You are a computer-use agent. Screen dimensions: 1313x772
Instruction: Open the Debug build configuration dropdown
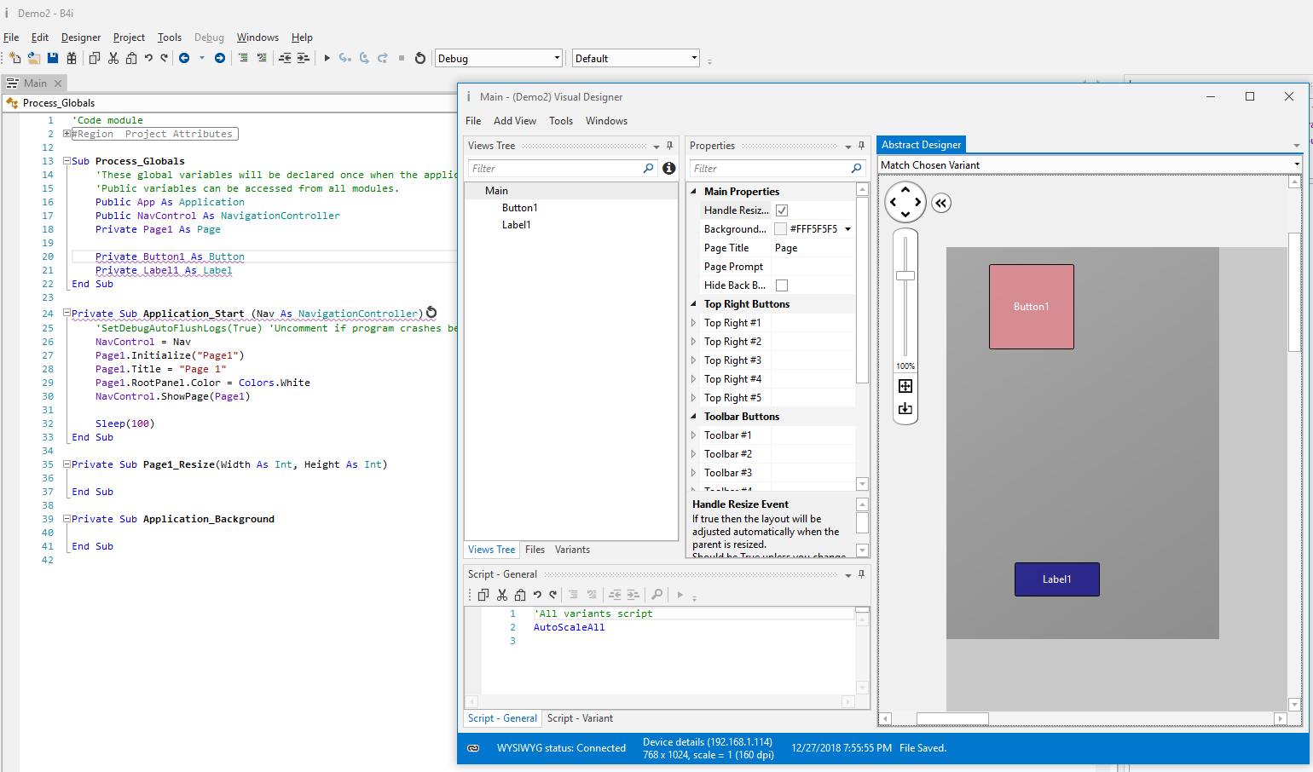click(557, 59)
